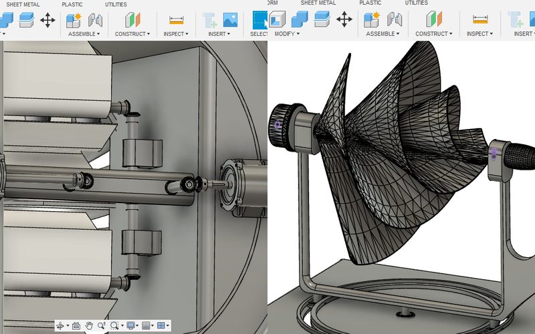Click New Component icon in left window
Image resolution: width=535 pixels, height=334 pixels.
tap(74, 20)
